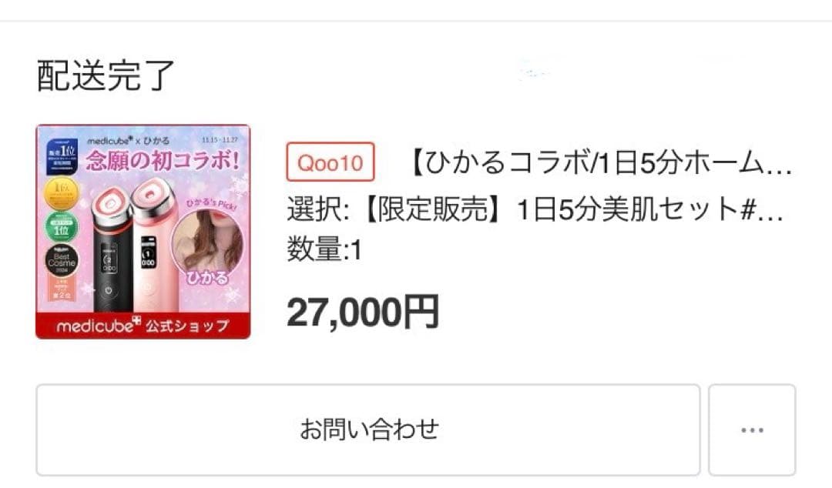Click the green 1位 ranking badge
The image size is (832, 488).
(x=61, y=227)
